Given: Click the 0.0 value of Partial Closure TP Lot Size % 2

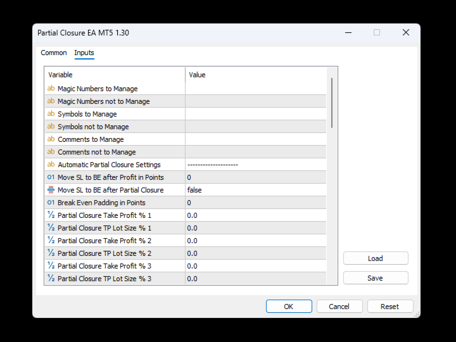Looking at the screenshot, I should pos(193,253).
